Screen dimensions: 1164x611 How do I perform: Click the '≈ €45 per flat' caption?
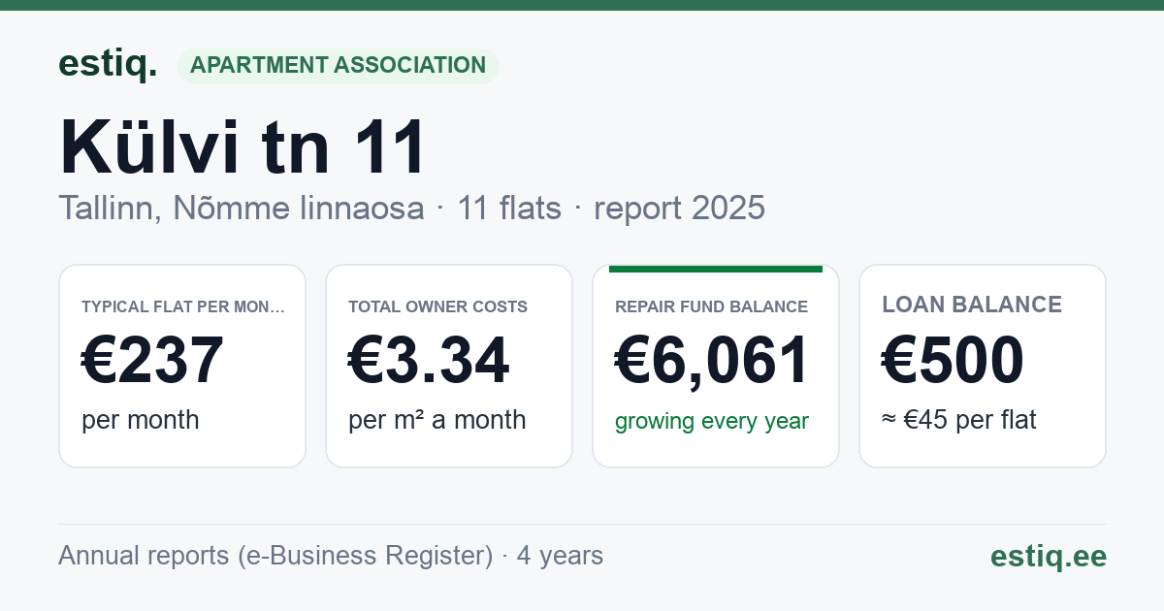pos(959,420)
